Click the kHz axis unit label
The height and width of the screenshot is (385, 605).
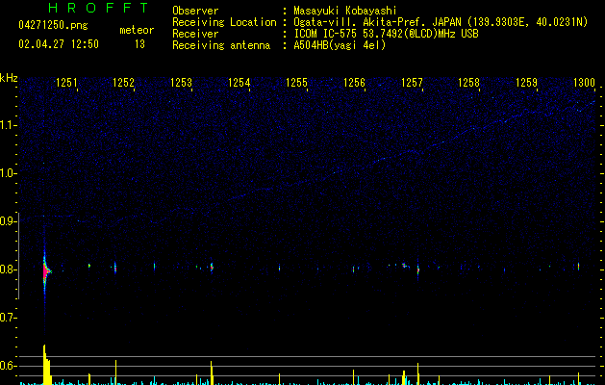[9, 78]
